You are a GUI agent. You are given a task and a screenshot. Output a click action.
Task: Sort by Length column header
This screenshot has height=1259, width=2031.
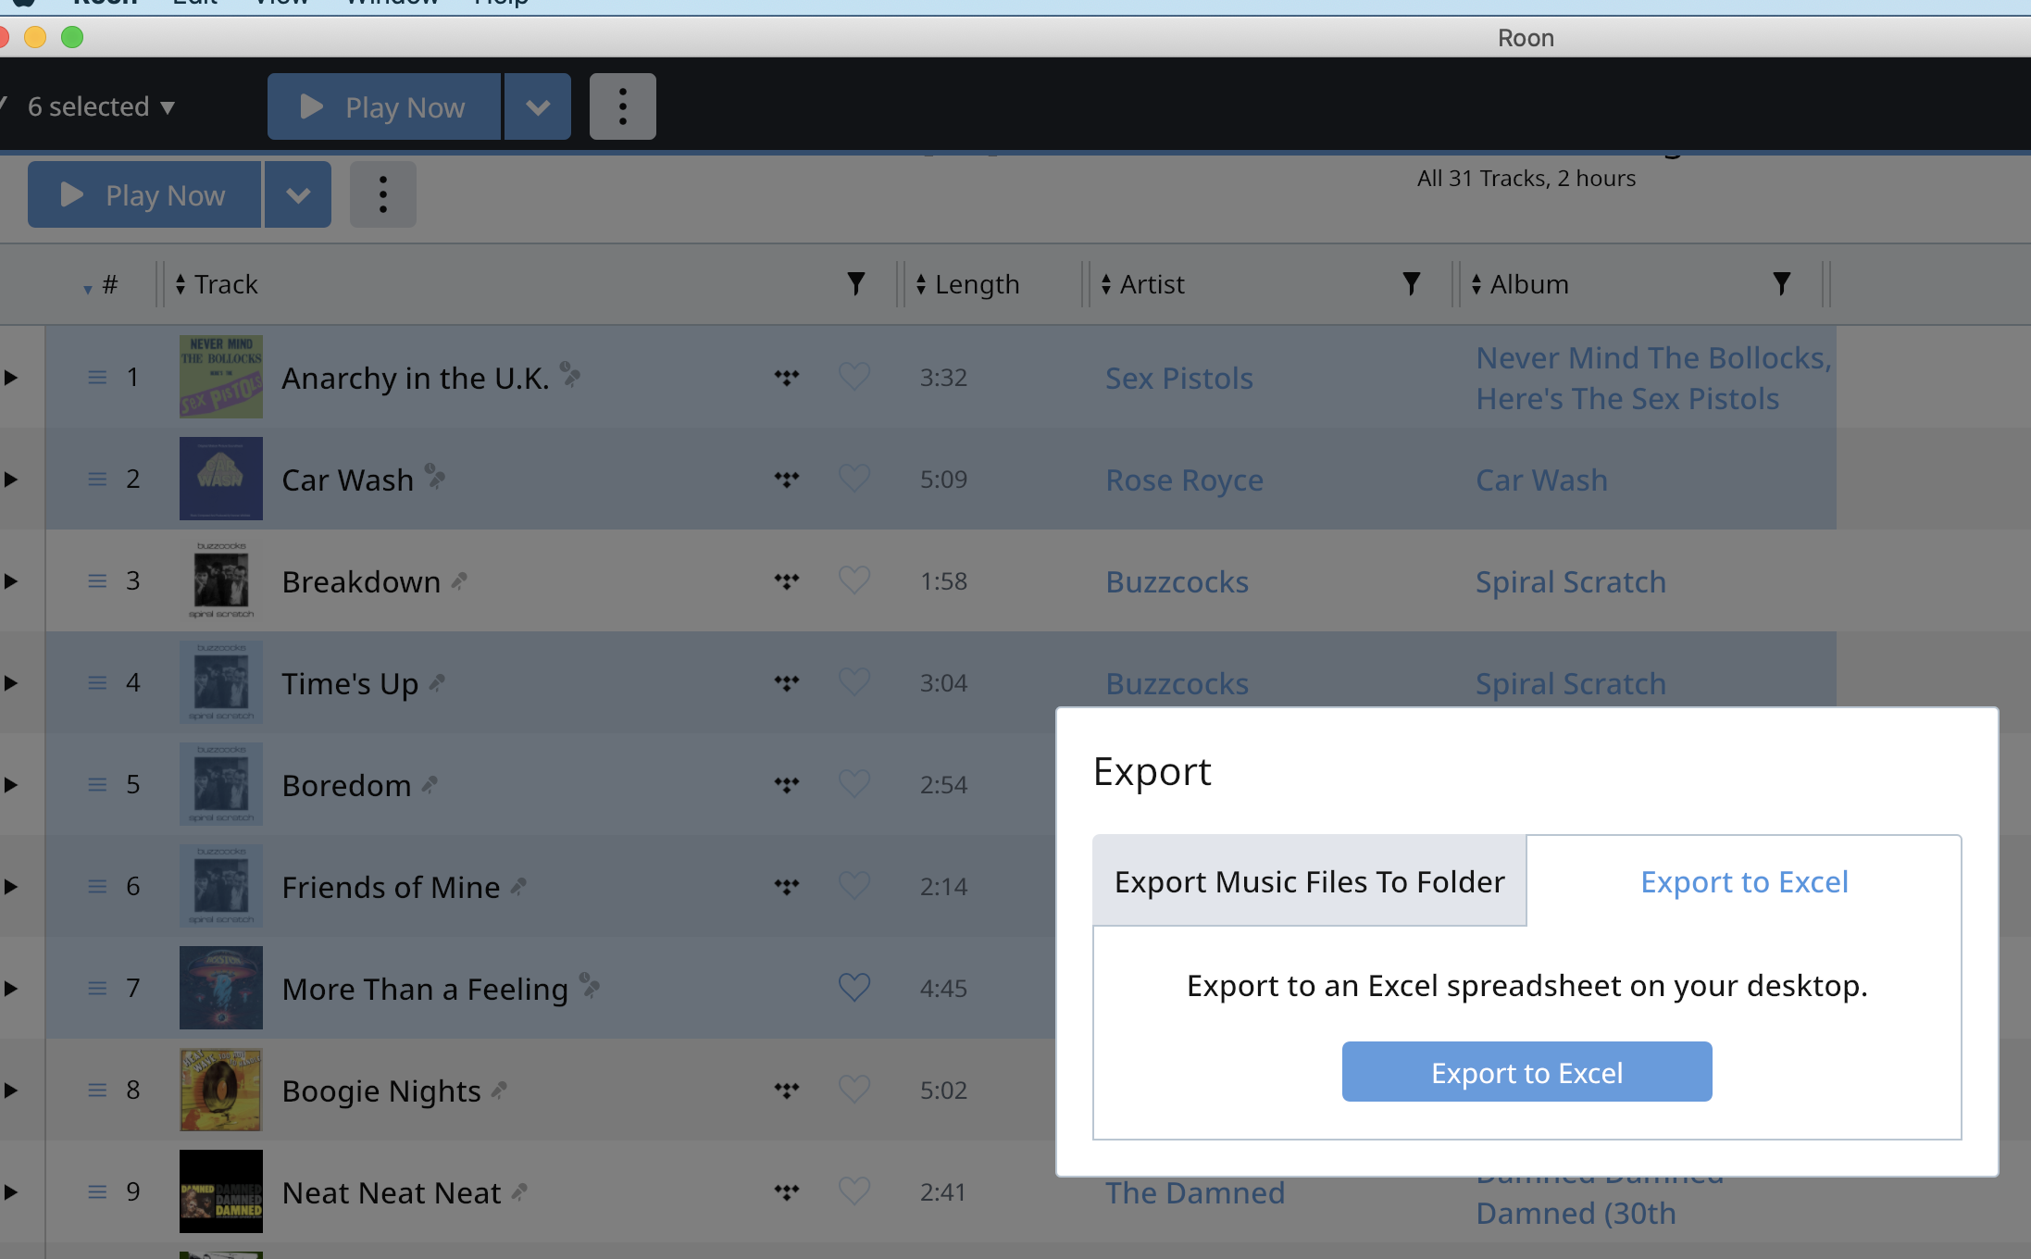[x=967, y=284]
